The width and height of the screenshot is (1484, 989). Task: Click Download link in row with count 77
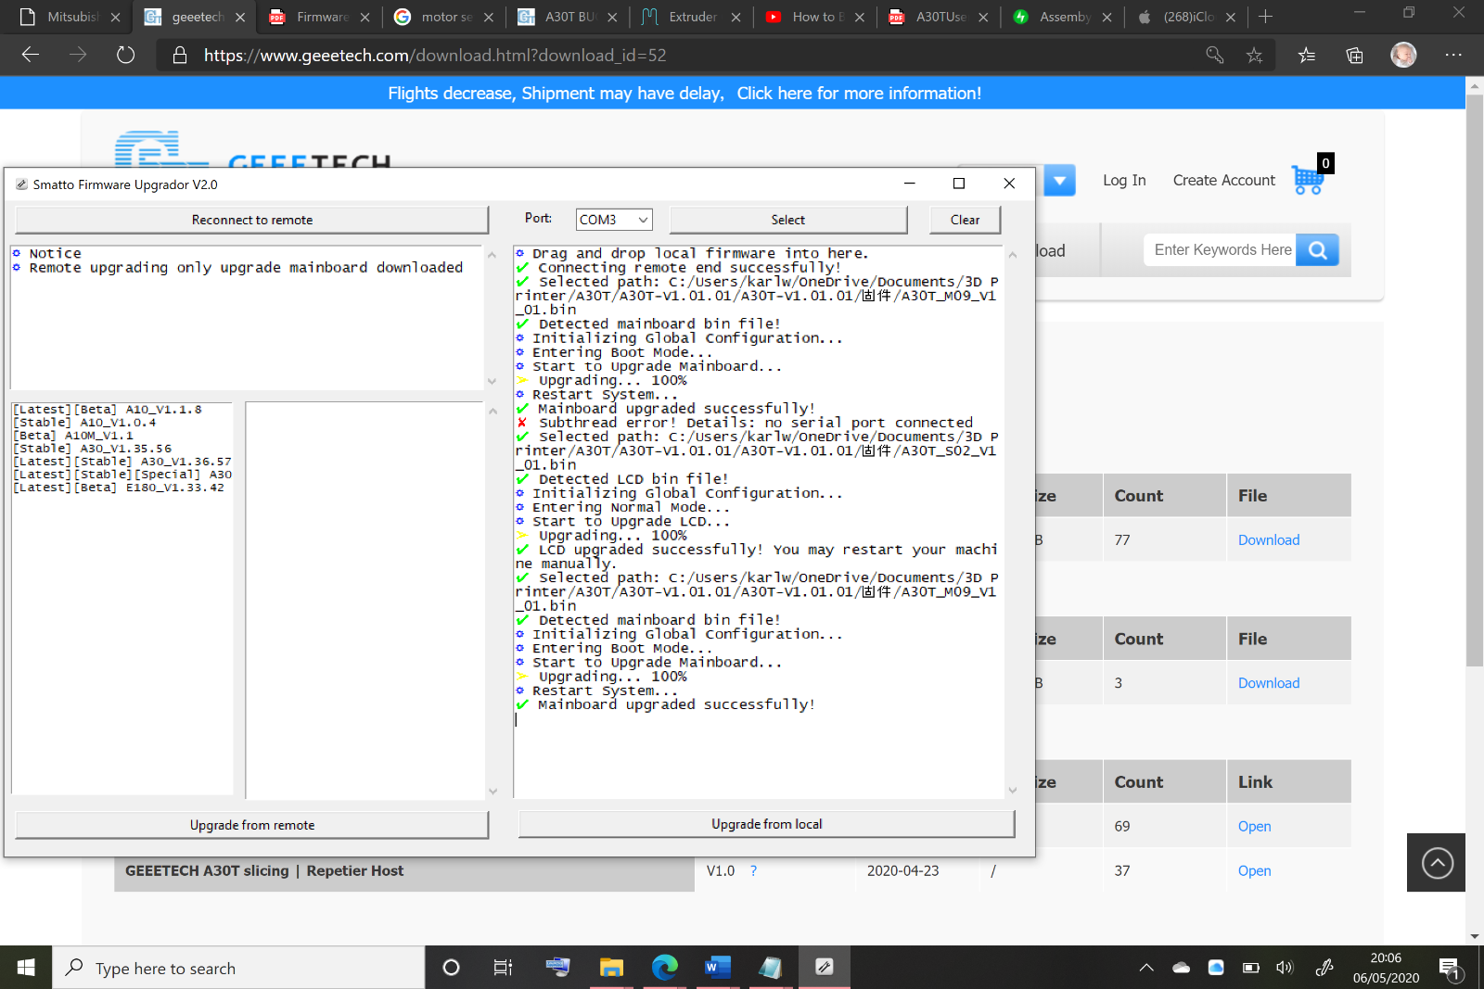click(x=1268, y=540)
